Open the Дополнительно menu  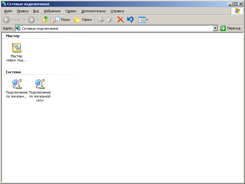tap(94, 11)
